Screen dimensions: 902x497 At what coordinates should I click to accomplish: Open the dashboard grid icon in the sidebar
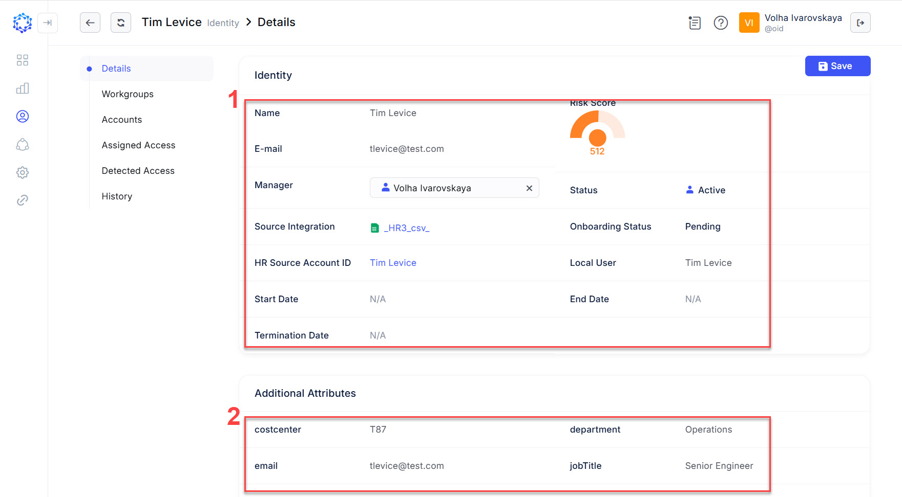[x=22, y=60]
